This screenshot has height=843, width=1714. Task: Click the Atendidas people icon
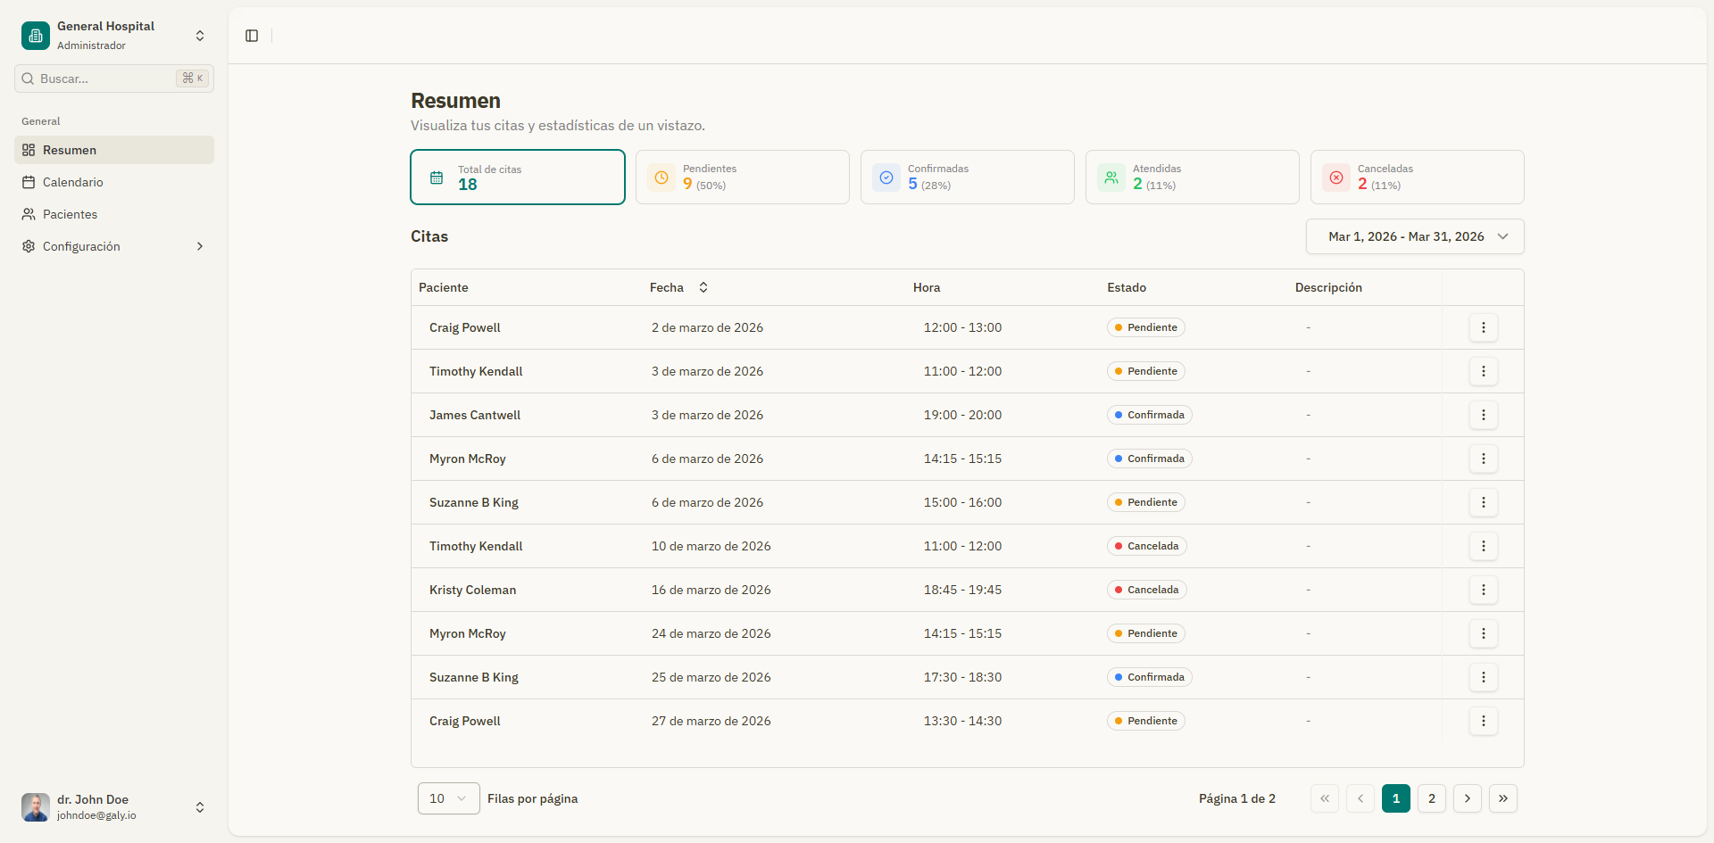(1111, 177)
